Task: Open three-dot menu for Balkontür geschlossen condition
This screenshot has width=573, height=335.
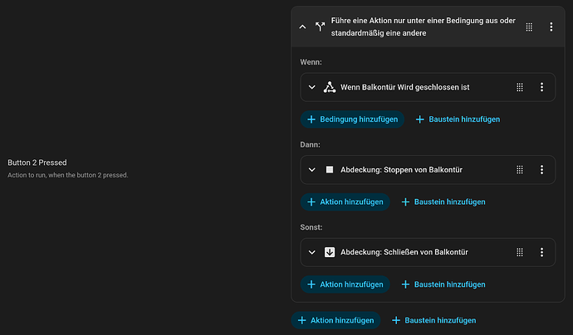Action: [541, 87]
